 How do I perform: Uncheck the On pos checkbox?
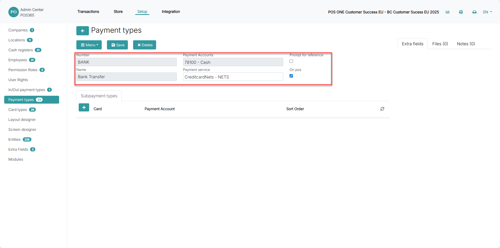[291, 76]
